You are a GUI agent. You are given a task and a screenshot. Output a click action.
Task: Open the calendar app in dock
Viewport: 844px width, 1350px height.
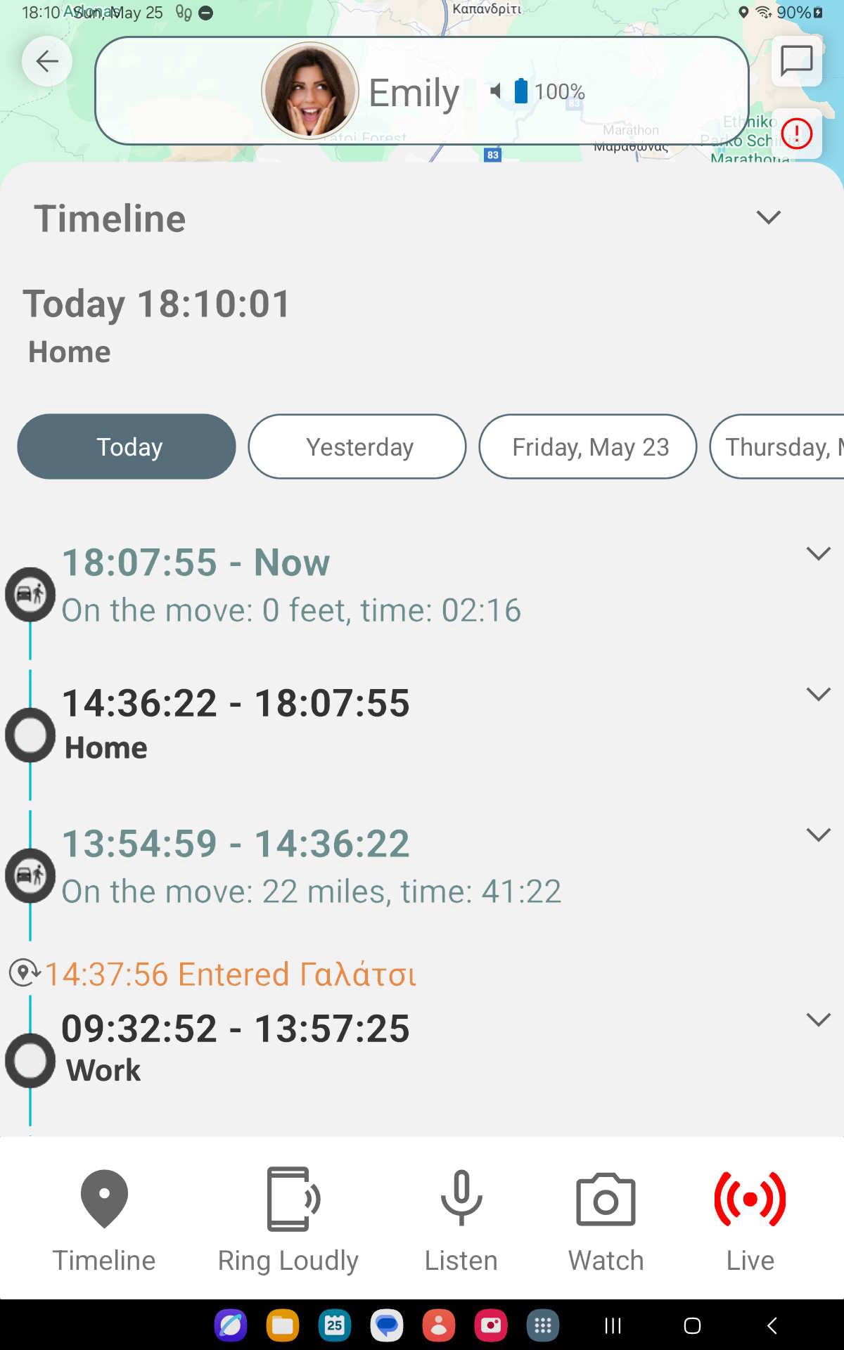(335, 1325)
